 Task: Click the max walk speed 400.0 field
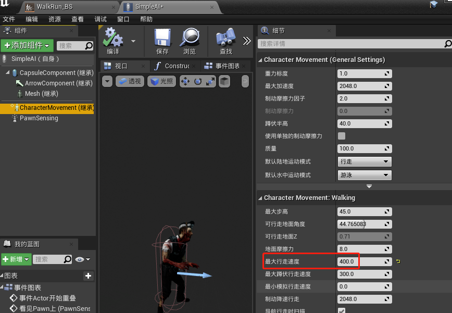(x=365, y=261)
